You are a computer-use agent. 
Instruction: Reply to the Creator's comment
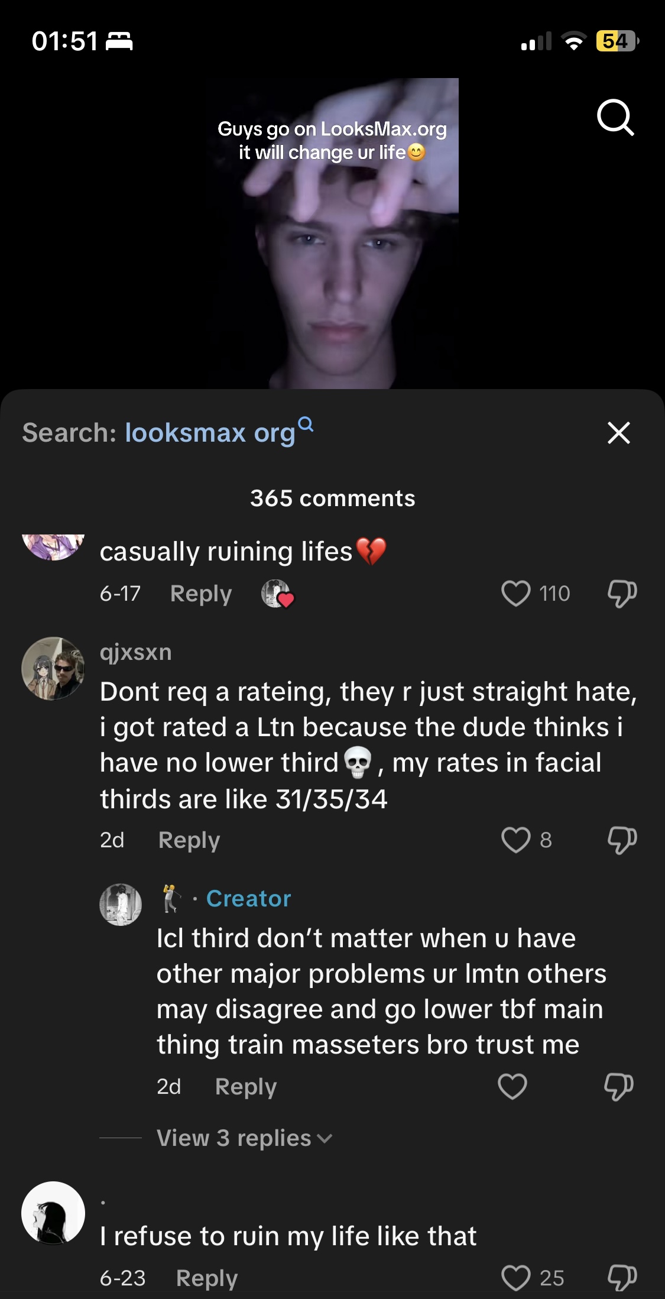coord(246,1086)
